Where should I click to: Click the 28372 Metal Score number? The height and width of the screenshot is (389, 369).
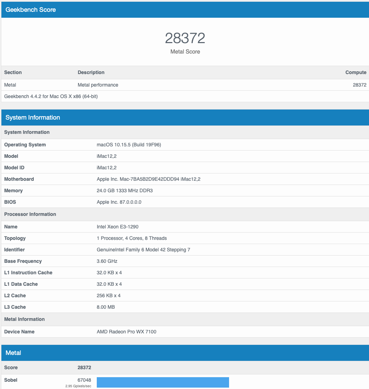(185, 38)
